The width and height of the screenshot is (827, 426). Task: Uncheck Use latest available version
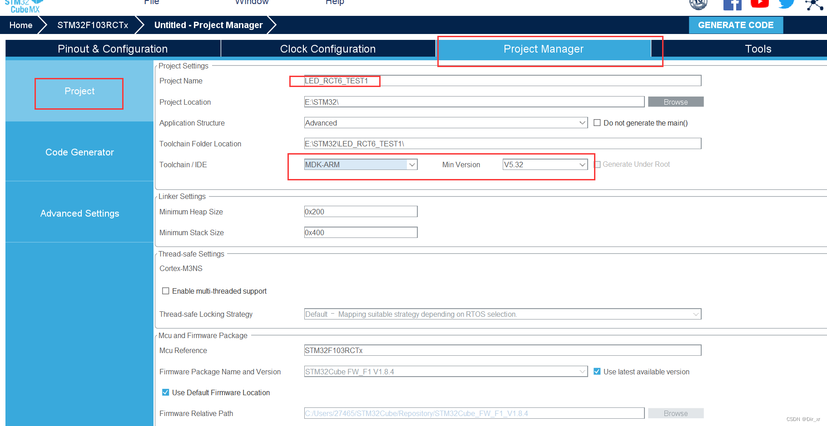point(597,372)
